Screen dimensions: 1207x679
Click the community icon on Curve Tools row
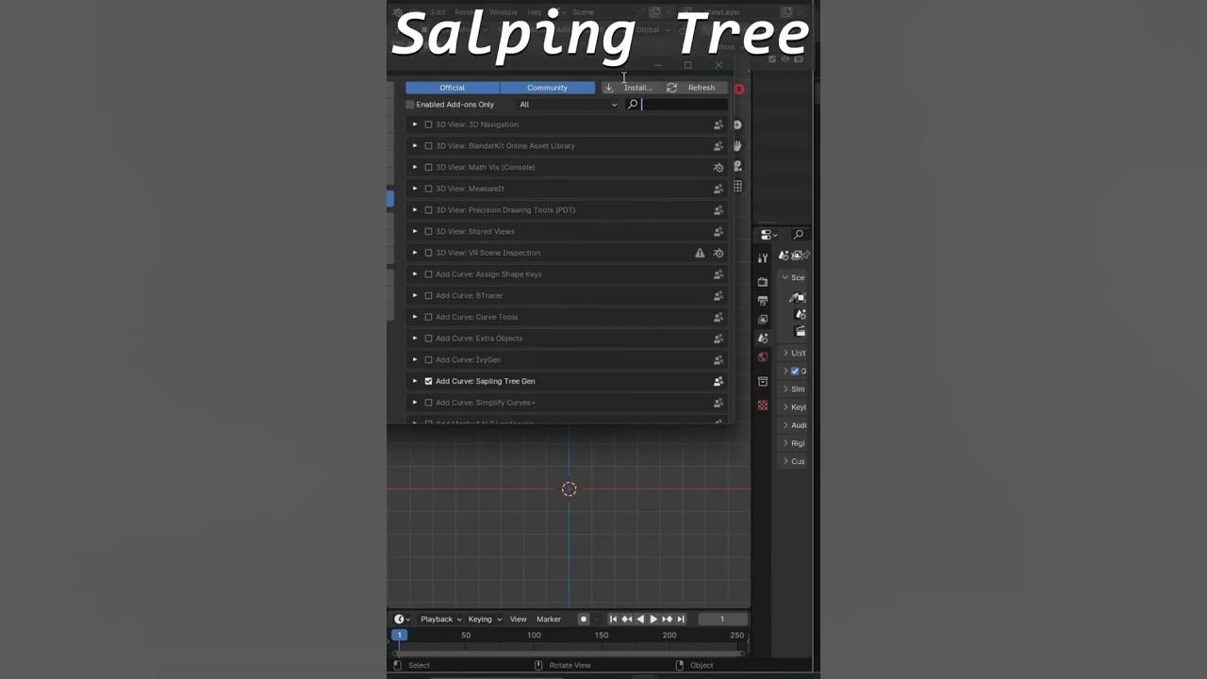[719, 317]
